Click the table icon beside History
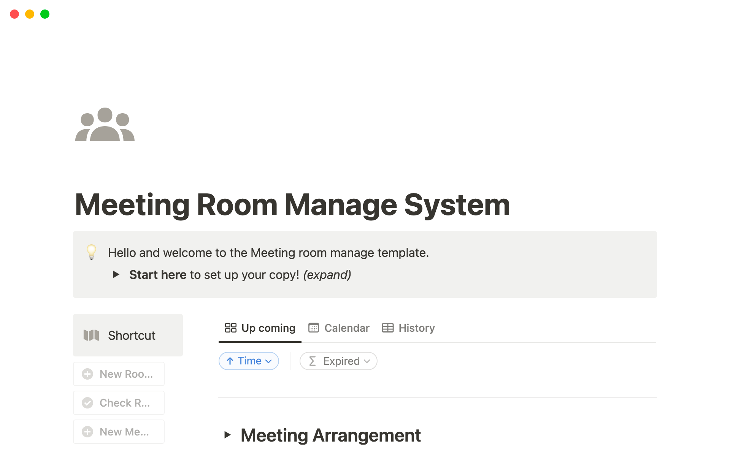Image resolution: width=730 pixels, height=456 pixels. (387, 328)
